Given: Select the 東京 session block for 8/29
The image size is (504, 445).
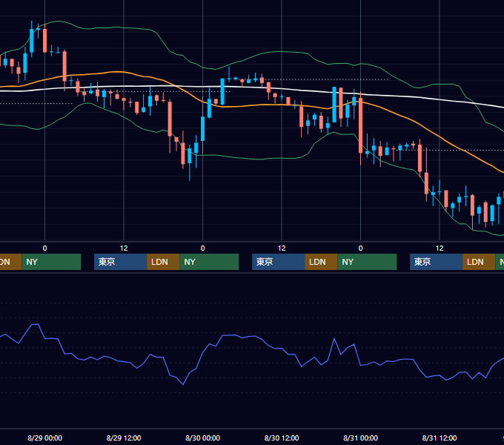Looking at the screenshot, I should coord(121,262).
